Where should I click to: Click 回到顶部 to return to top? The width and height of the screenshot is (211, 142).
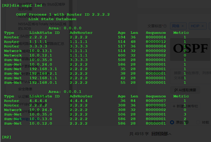pos(161,134)
